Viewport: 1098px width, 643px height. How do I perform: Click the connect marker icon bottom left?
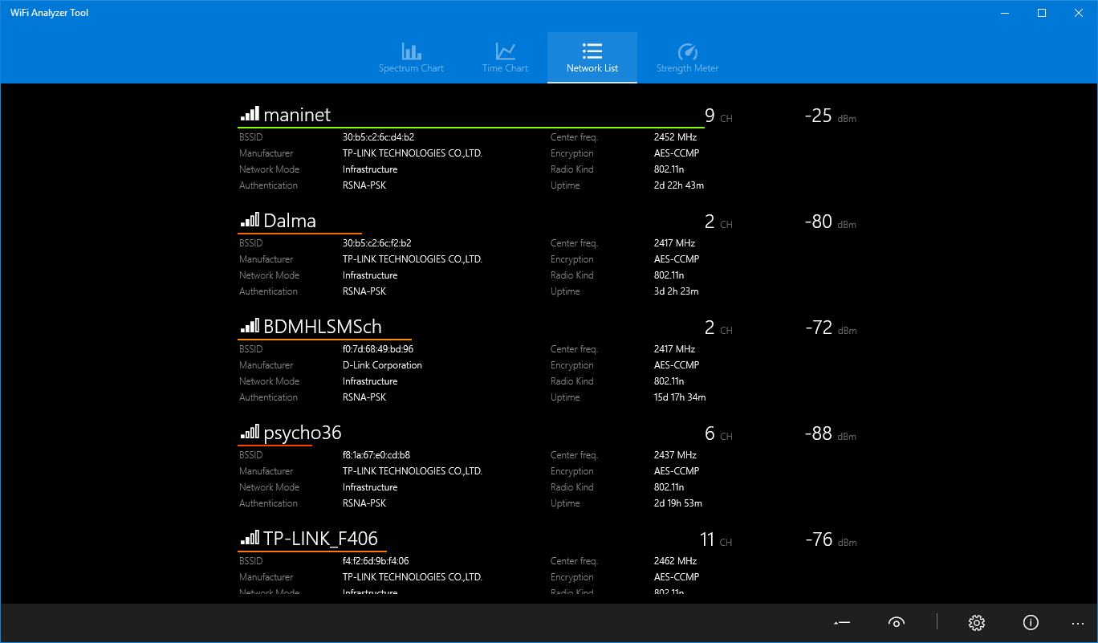point(841,622)
